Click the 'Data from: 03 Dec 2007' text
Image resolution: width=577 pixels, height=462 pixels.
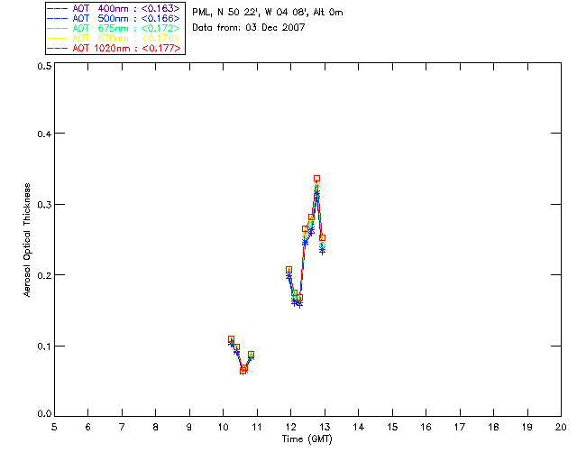point(249,27)
